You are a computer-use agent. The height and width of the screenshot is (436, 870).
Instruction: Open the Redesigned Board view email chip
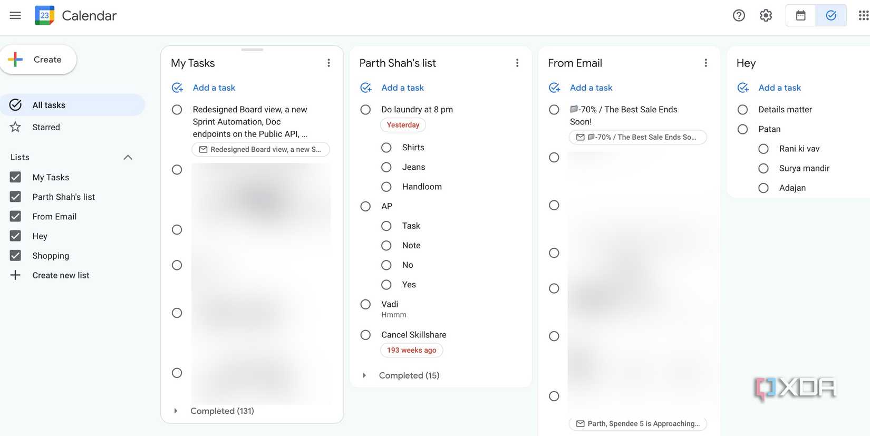coord(260,149)
